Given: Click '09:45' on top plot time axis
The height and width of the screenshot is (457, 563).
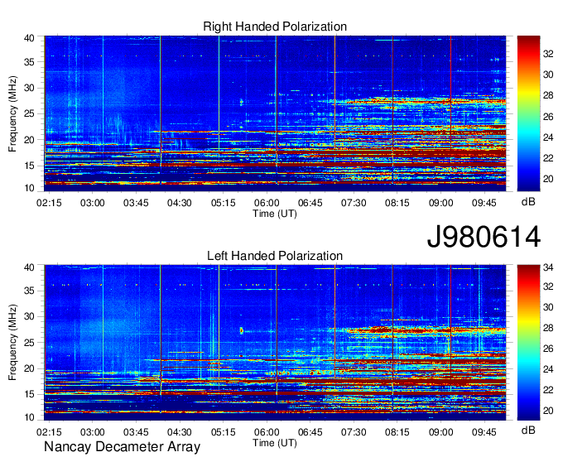Looking at the screenshot, I should (484, 203).
